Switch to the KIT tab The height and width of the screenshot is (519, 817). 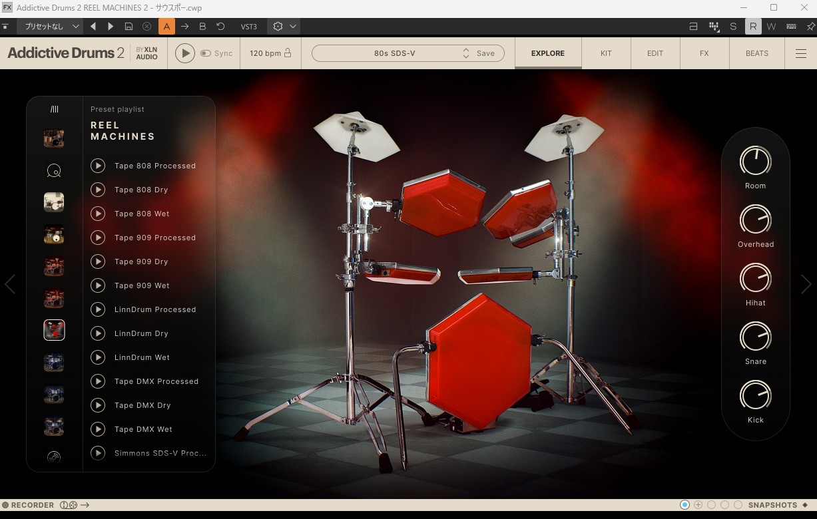(605, 53)
